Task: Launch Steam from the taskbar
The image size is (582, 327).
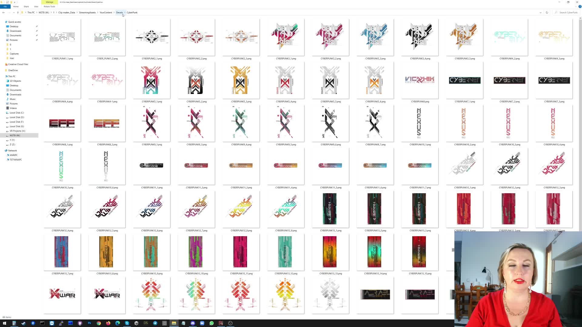Action: click(23, 323)
